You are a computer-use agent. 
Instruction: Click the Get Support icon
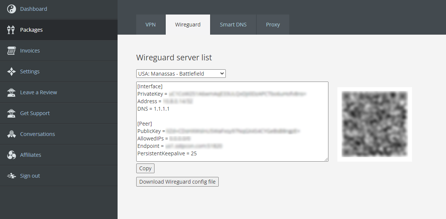11,113
